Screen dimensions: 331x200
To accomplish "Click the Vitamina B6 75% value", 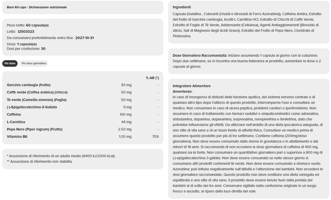I will tap(155, 137).
